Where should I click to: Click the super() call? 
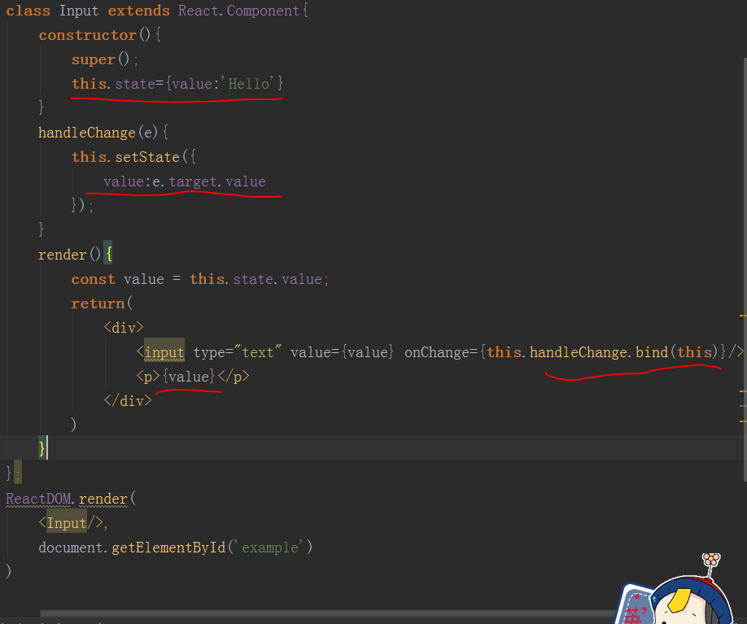coord(94,59)
